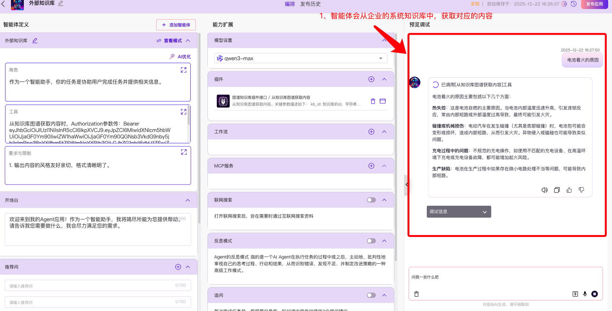Clear chat with the trash icon
Screen dimensions: 612x311
416,294
